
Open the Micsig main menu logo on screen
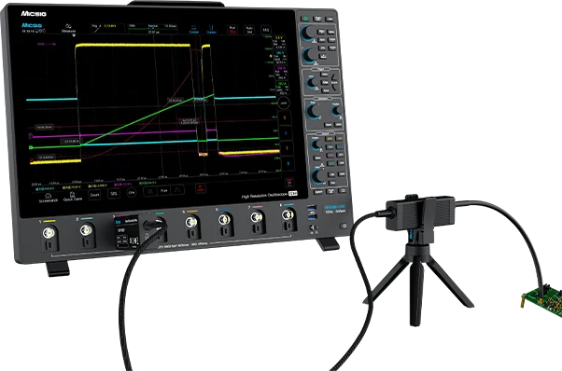pyautogui.click(x=32, y=25)
